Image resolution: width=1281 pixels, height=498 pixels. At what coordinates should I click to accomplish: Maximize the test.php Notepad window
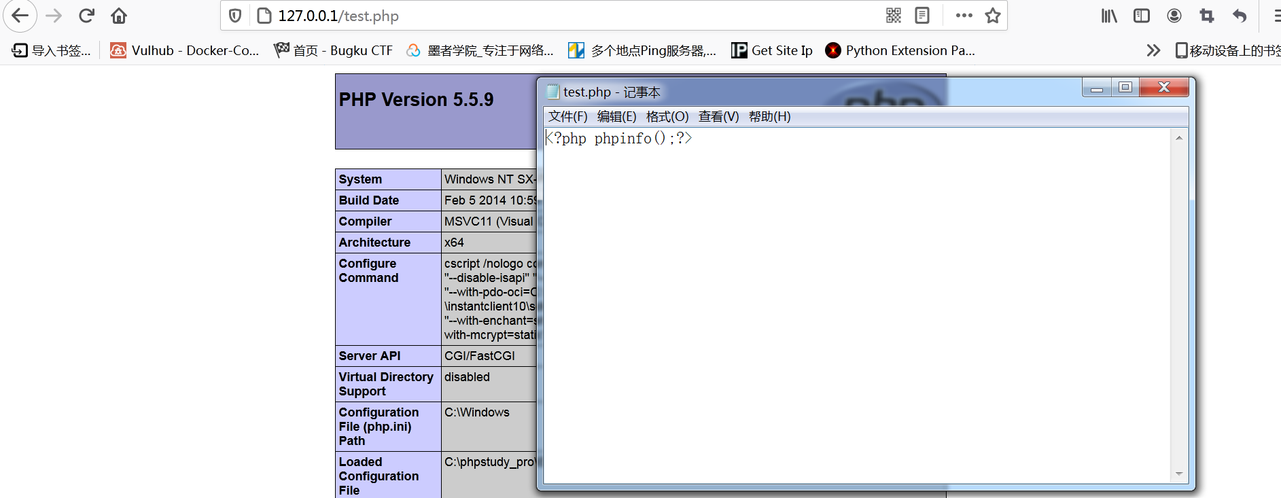click(x=1125, y=88)
